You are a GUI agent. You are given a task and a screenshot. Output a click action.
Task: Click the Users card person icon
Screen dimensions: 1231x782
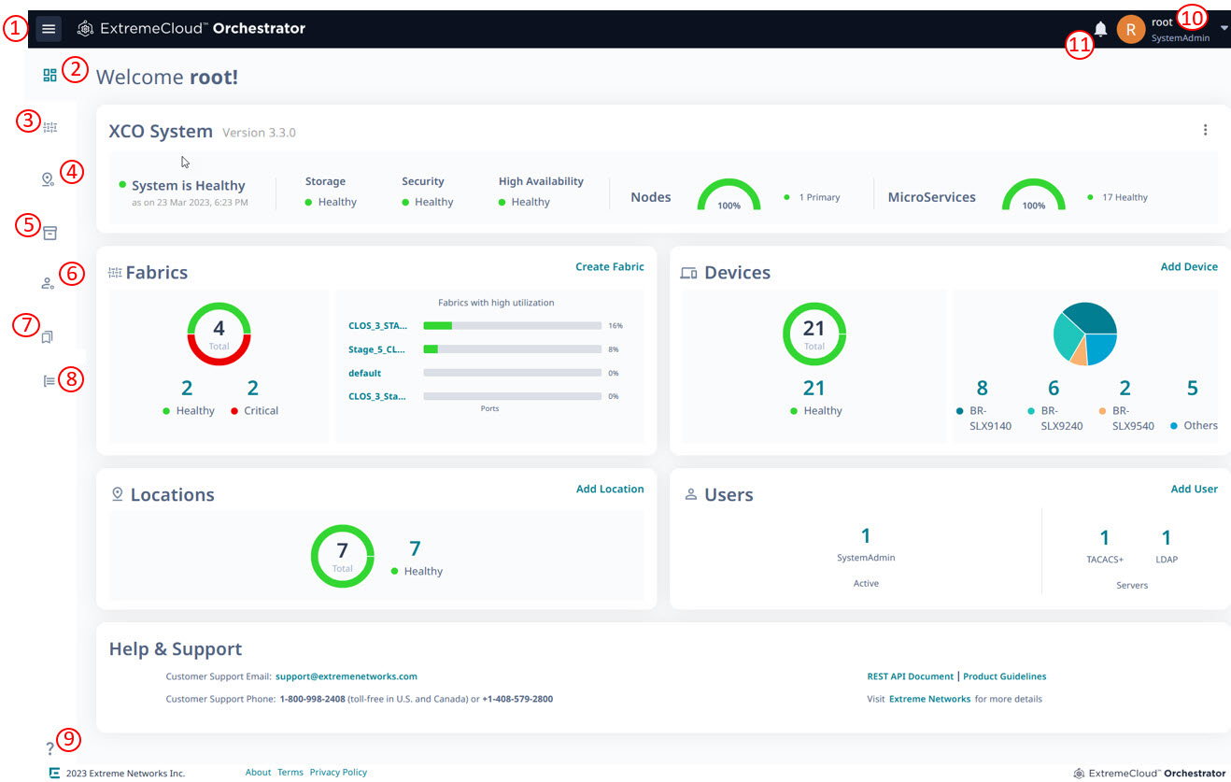(691, 494)
